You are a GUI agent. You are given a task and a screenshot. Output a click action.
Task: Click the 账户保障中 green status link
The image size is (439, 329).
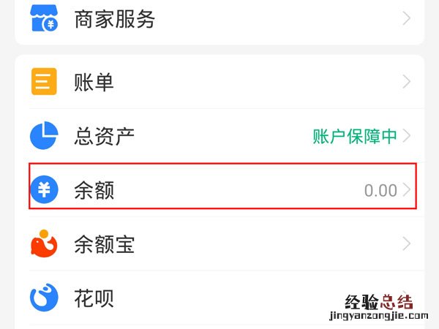tap(355, 136)
